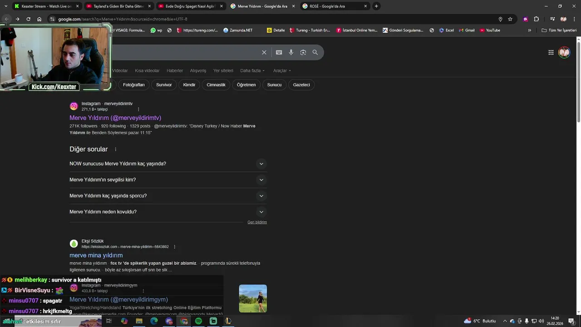This screenshot has width=581, height=327.
Task: Switch to the Haberler tab
Action: (x=175, y=70)
